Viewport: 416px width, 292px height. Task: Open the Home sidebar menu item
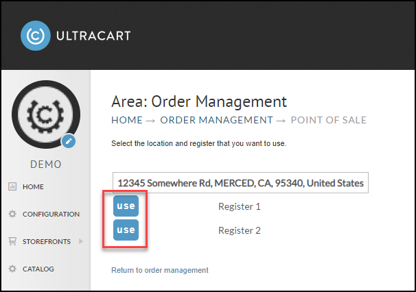tap(33, 186)
